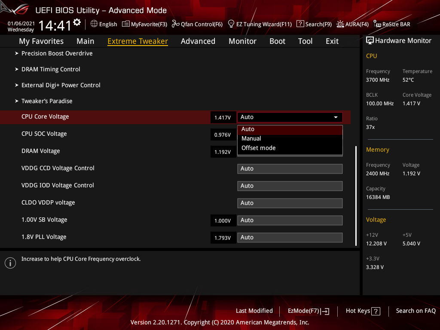Select the CPU SOC Voltage row label

44,134
